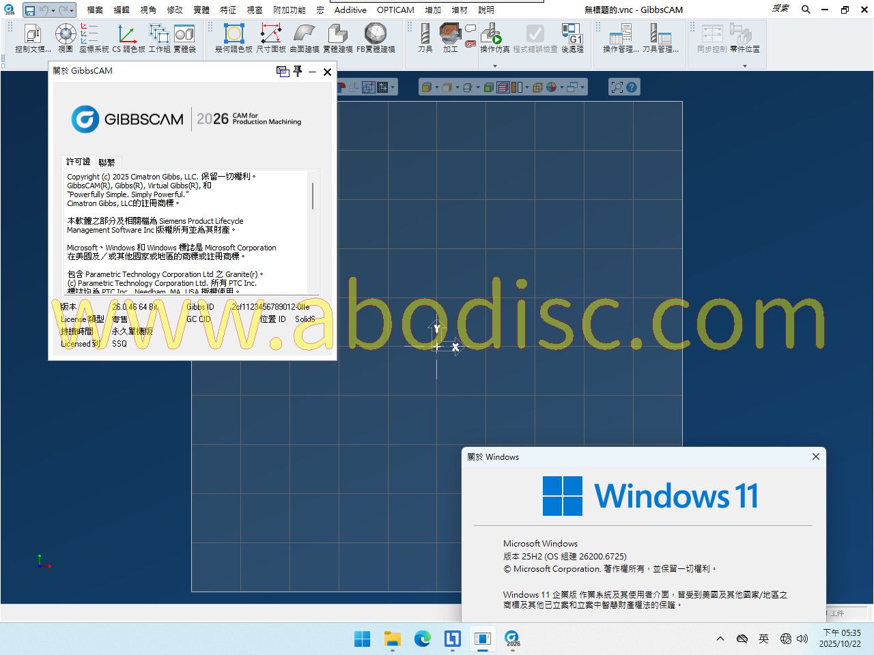Viewport: 874px width, 655px height.
Task: Open the 刀具 (Tools) list icon
Action: click(x=425, y=36)
